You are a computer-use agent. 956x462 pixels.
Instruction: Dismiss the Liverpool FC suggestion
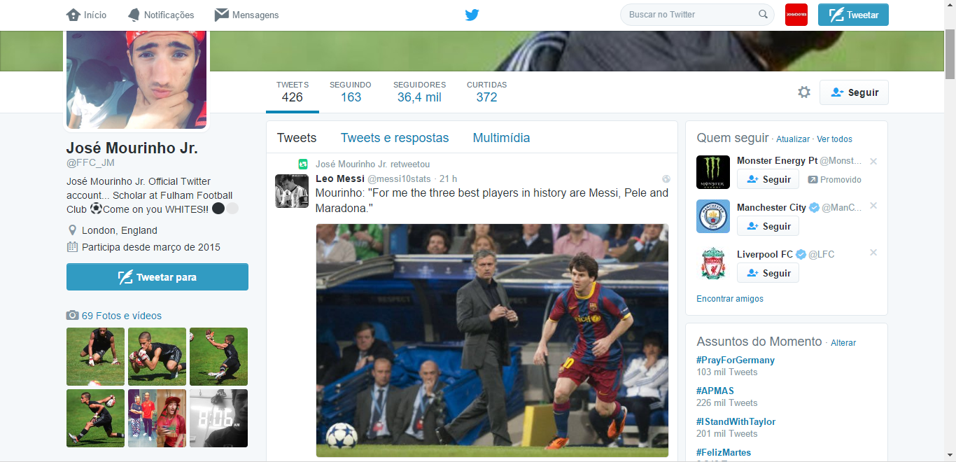coord(873,252)
